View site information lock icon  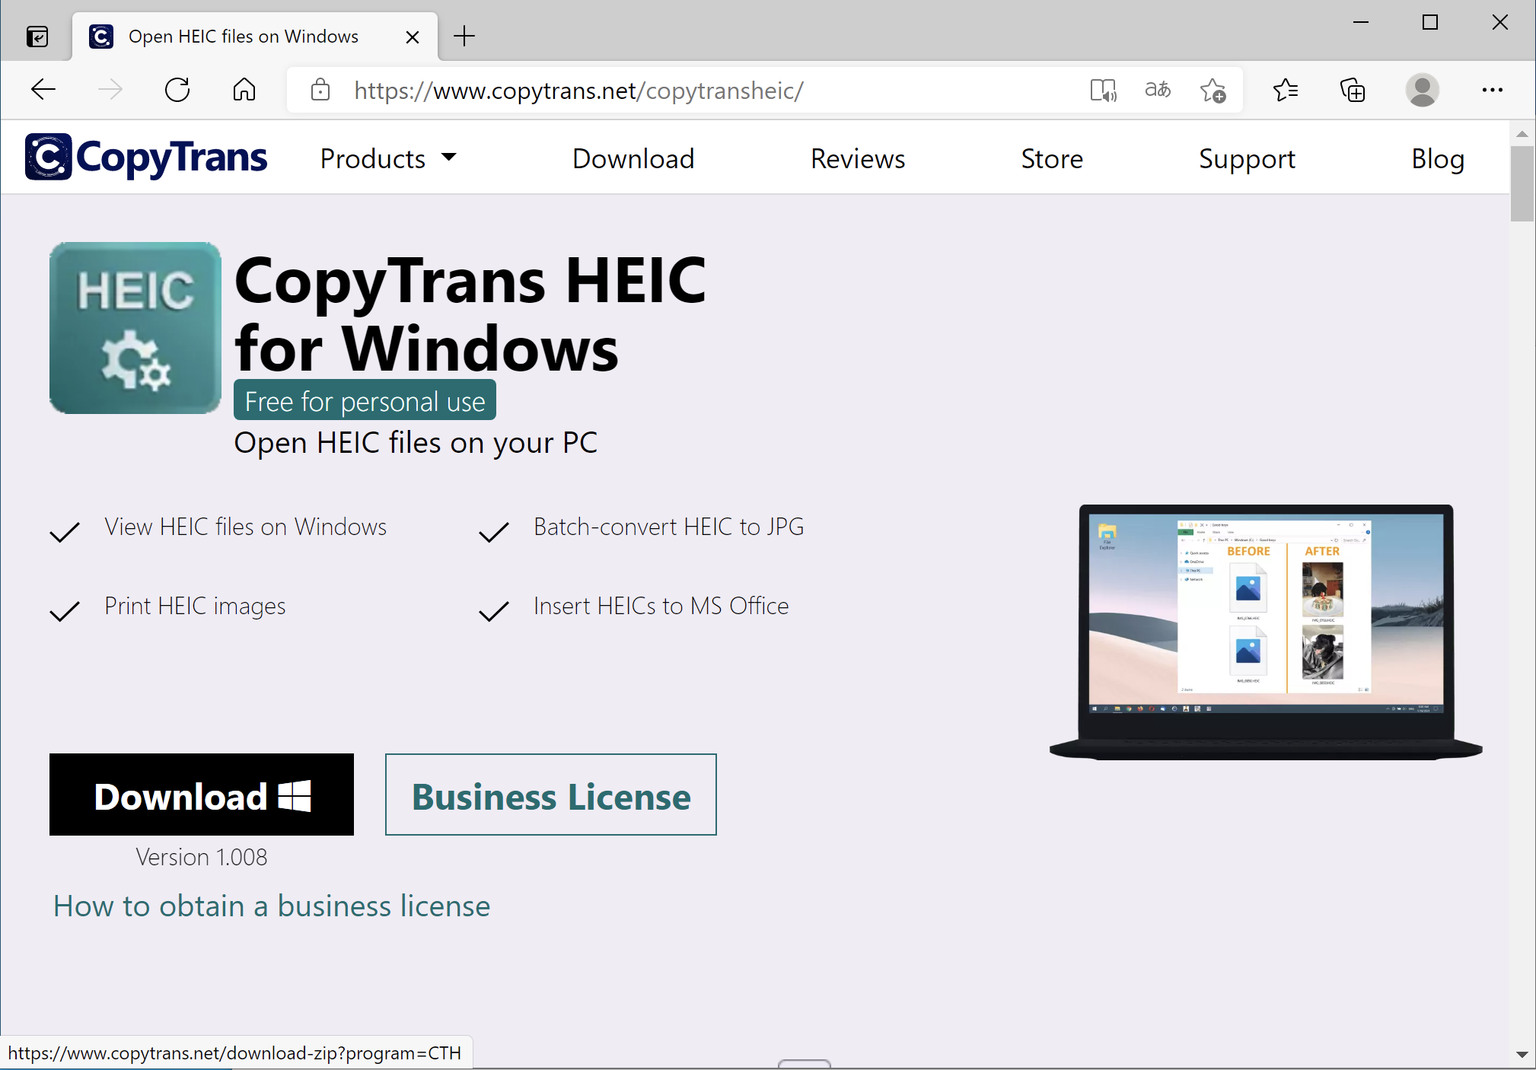click(320, 90)
